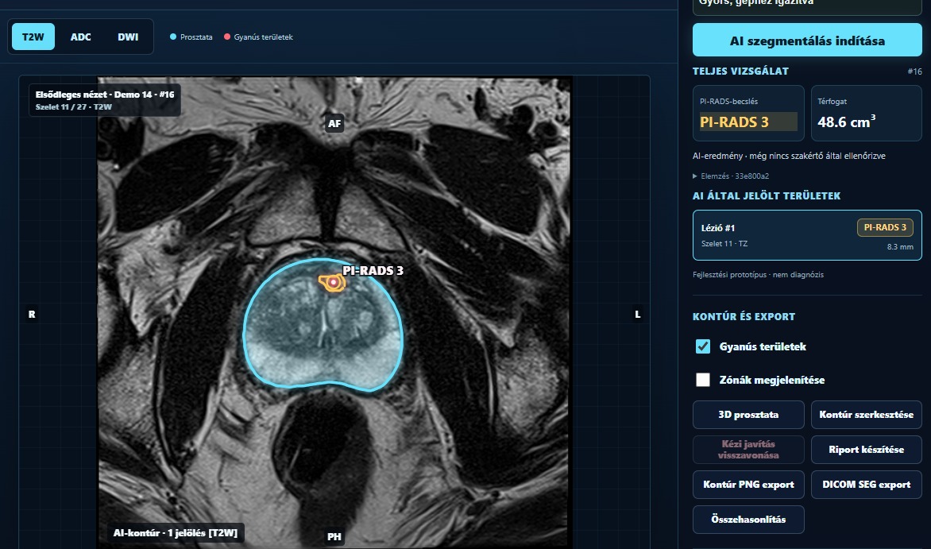The image size is (931, 549).
Task: Click the 'PI-RADS 3' badge in Lézió #1 card
Action: (x=885, y=227)
